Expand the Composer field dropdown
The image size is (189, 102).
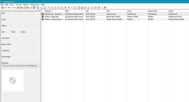pyautogui.click(x=38, y=53)
